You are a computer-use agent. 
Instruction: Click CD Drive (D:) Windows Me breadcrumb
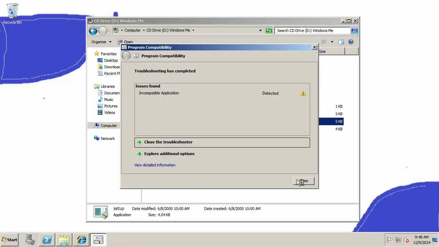168,30
